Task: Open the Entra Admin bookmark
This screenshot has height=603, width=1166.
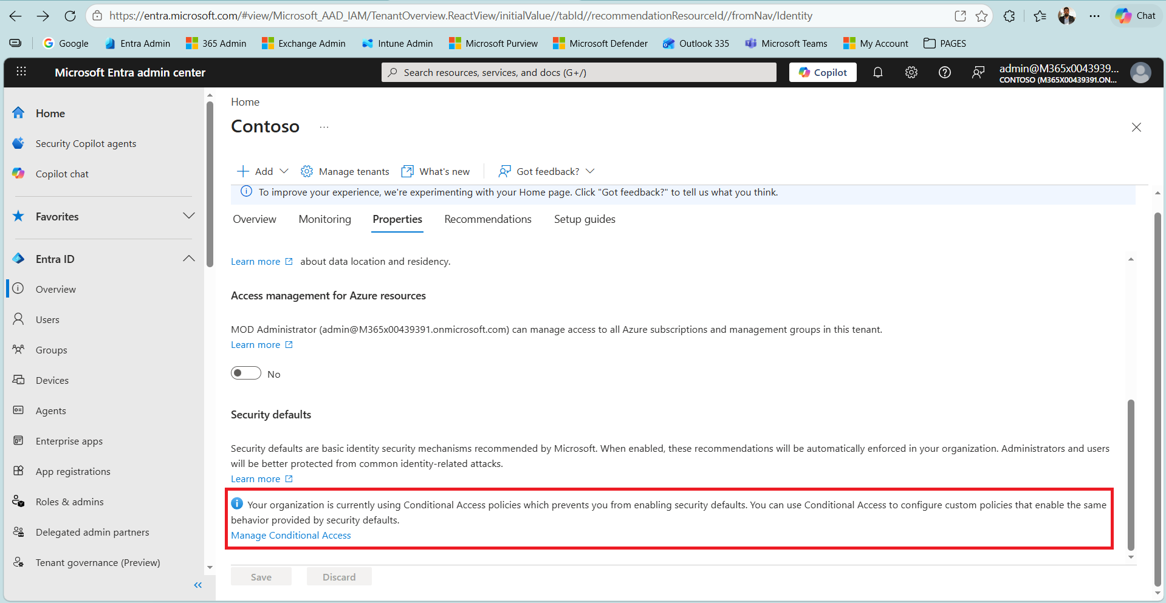Action: 137,43
